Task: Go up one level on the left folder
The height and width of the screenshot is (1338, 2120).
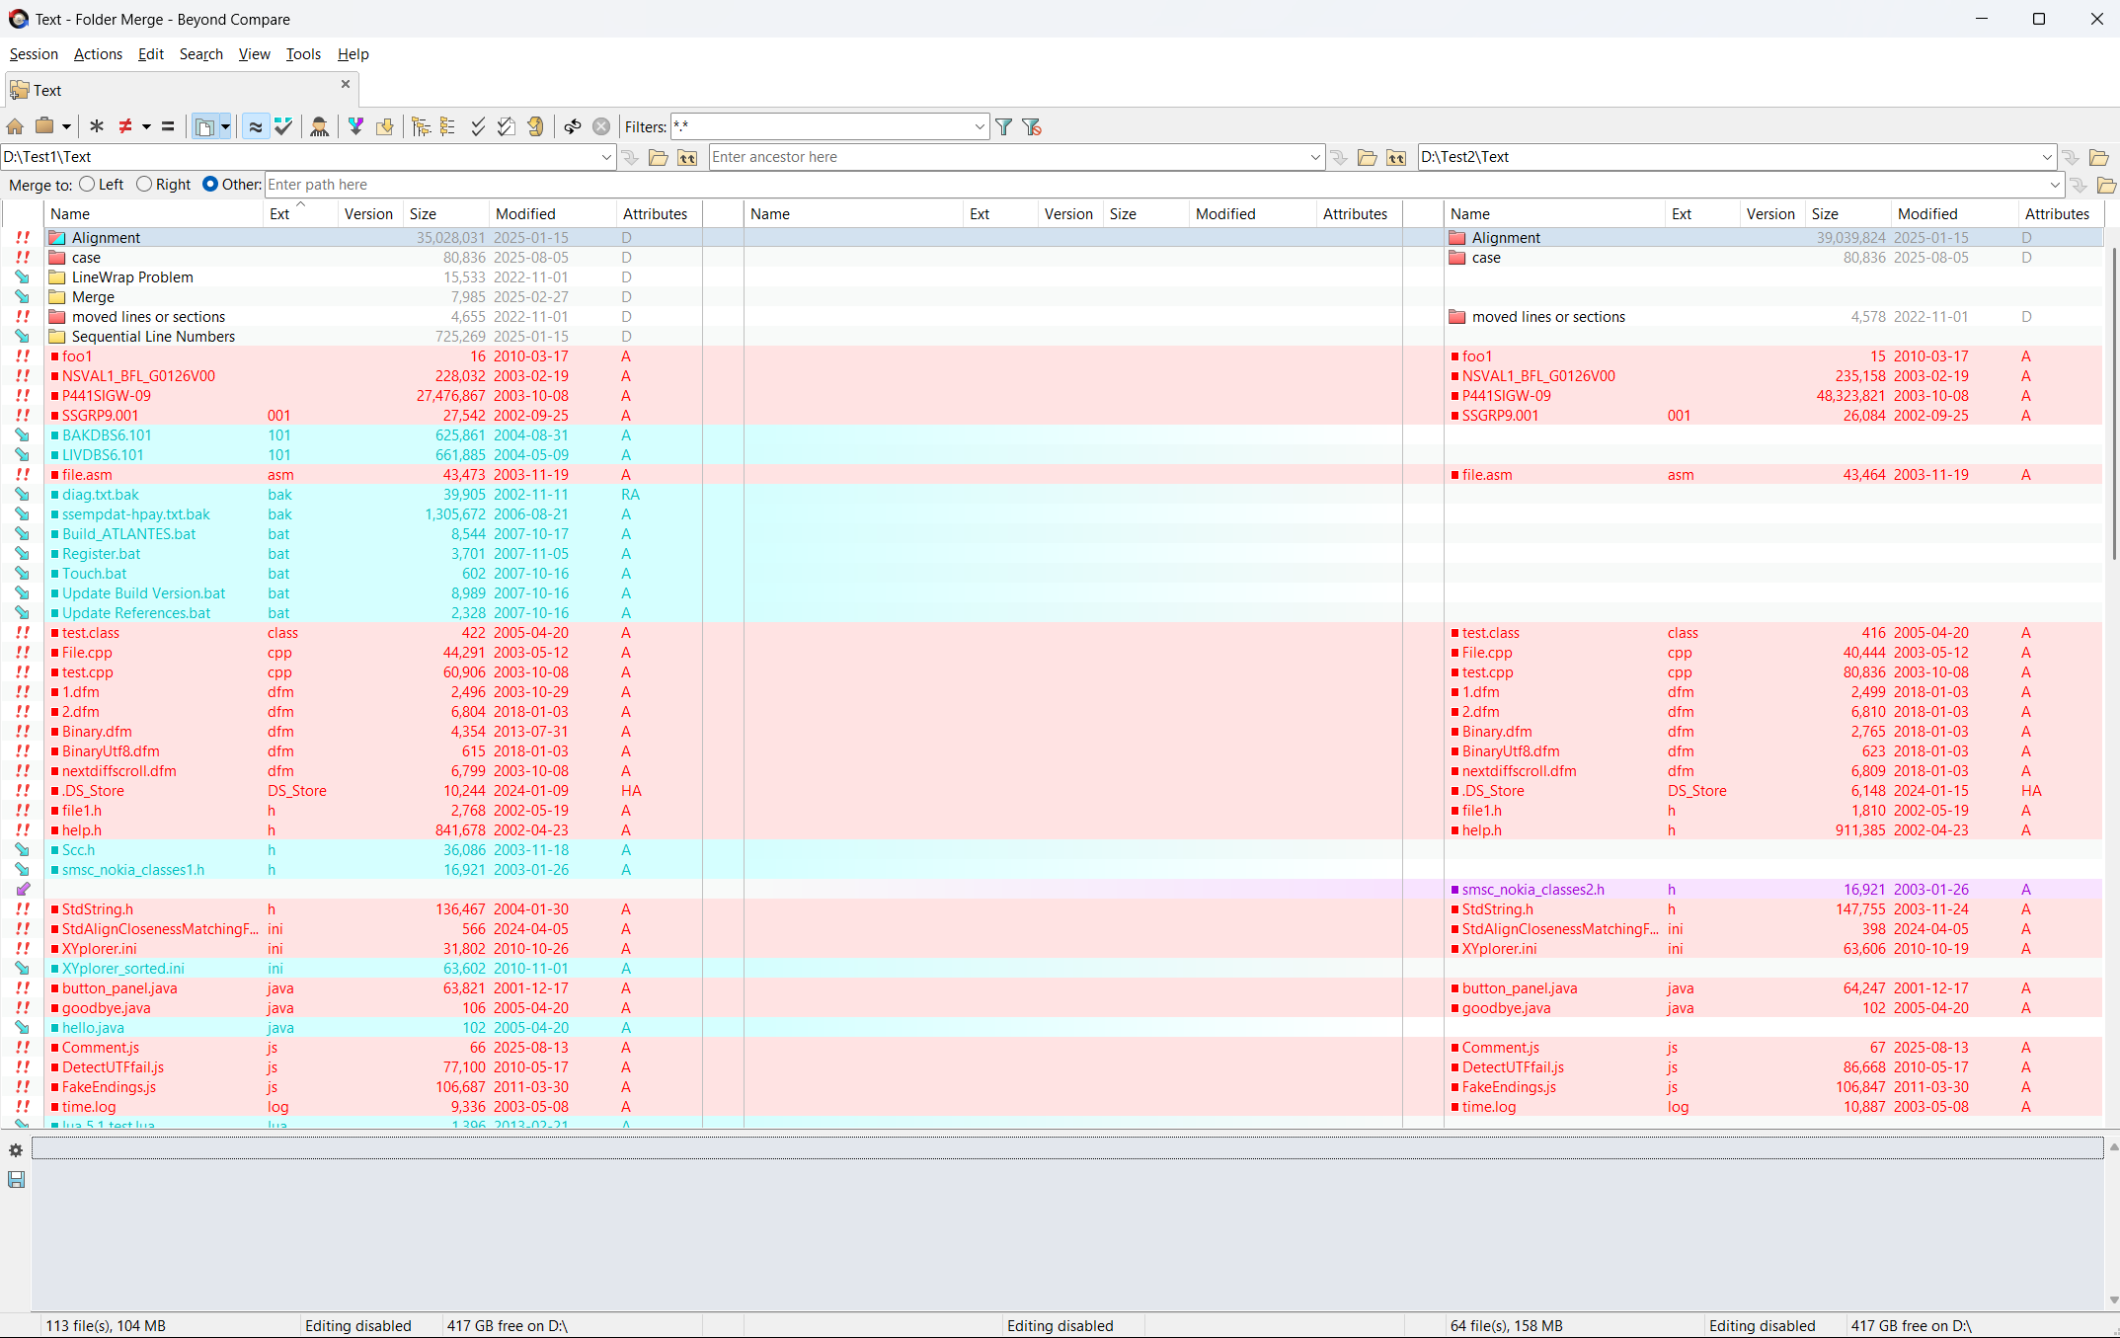Action: tap(687, 157)
